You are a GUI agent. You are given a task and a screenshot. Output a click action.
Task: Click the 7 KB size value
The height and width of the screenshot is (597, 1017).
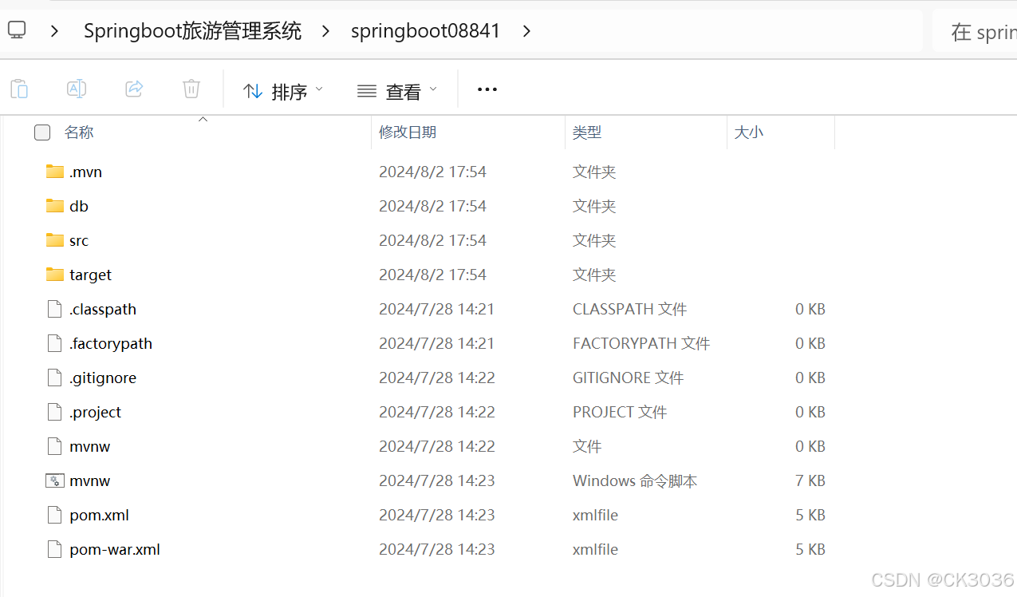pyautogui.click(x=810, y=480)
